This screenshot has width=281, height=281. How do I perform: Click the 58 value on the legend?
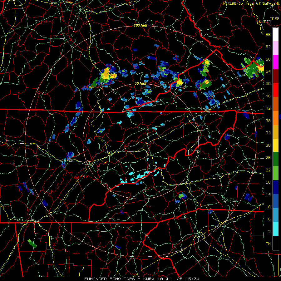point(268,59)
